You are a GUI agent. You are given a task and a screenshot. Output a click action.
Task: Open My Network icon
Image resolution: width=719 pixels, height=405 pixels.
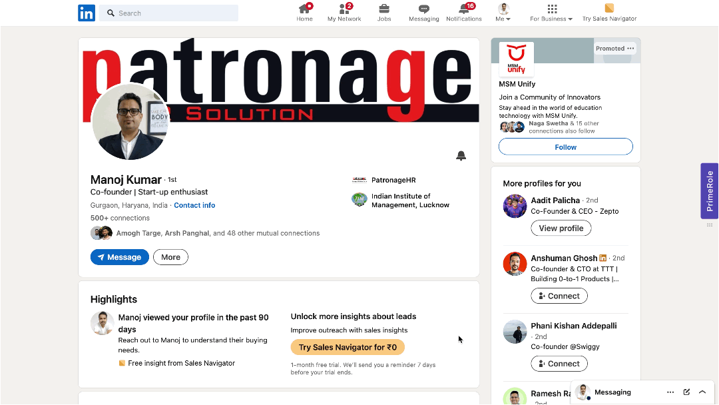[x=344, y=9]
